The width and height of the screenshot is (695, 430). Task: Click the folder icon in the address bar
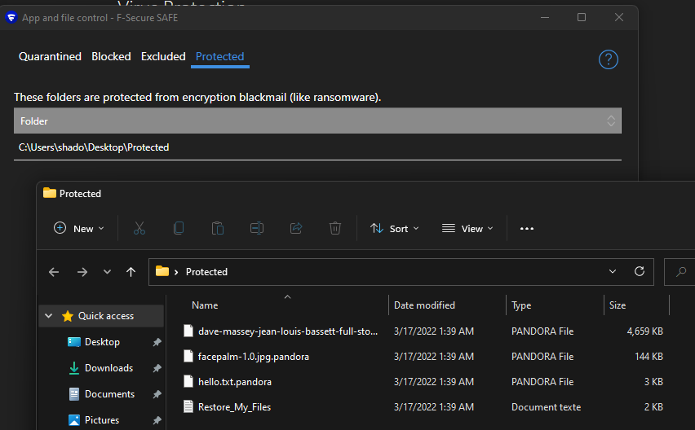[162, 271]
